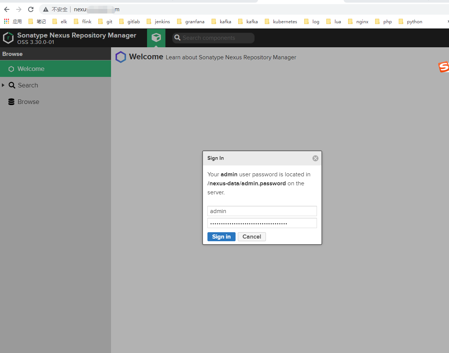449x353 pixels.
Task: Open the lua bookmark folder
Action: pos(333,21)
